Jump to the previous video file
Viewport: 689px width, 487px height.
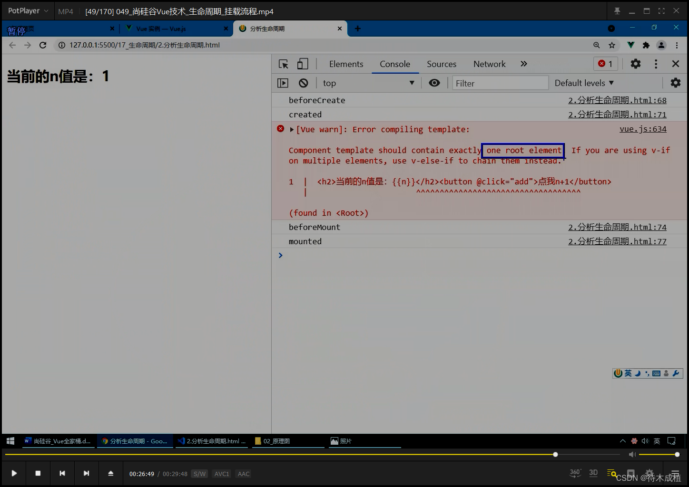click(62, 473)
